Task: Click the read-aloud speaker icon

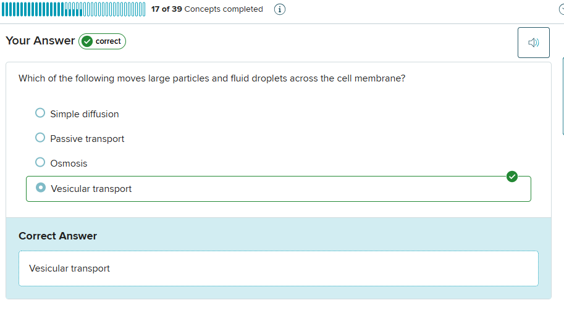Action: [x=533, y=43]
